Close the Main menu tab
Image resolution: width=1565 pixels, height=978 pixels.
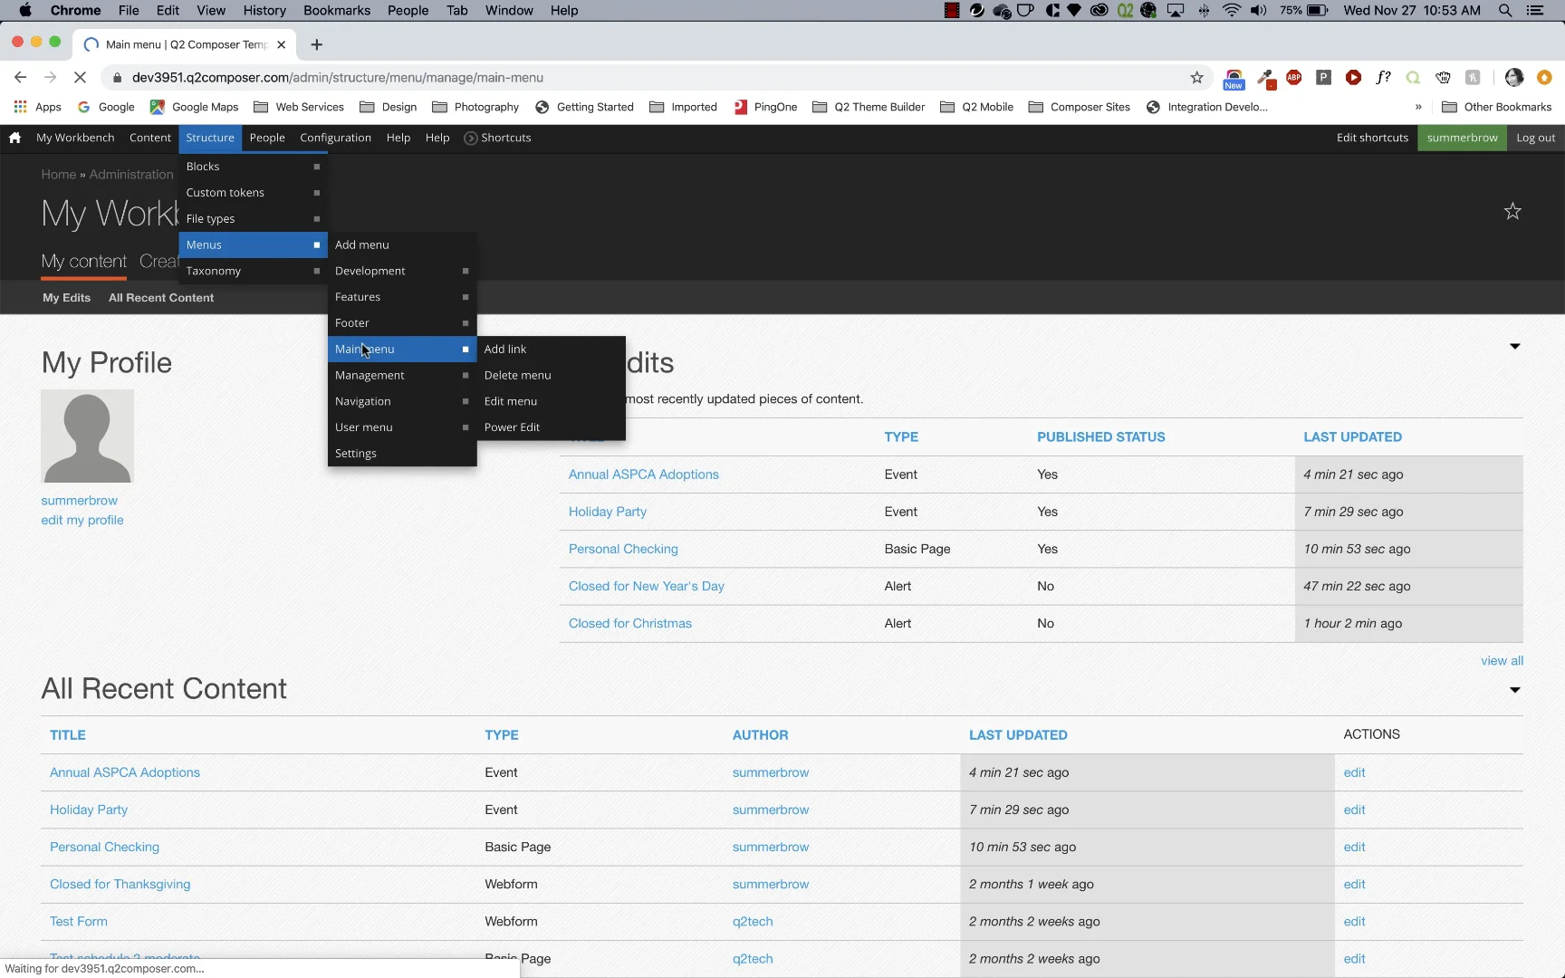pyautogui.click(x=281, y=44)
